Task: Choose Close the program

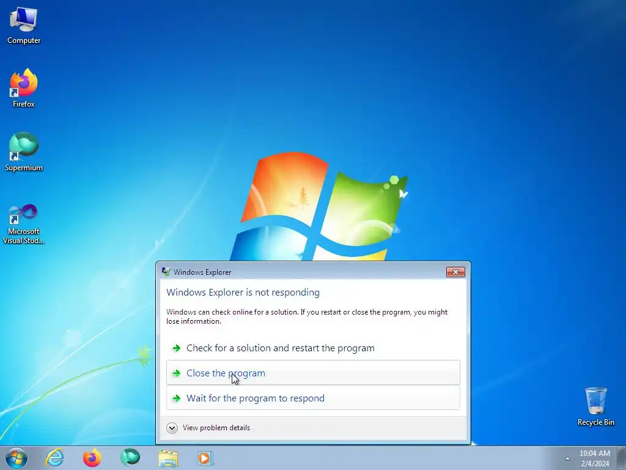Action: 313,373
